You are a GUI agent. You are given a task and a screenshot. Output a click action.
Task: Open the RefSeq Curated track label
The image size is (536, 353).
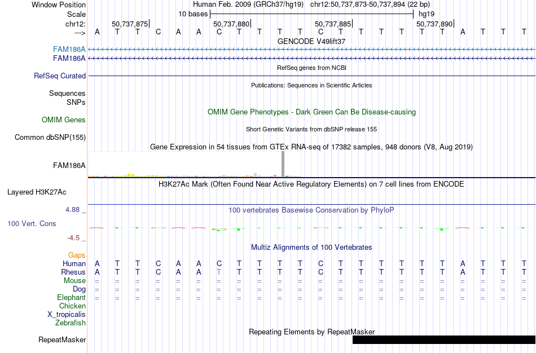(60, 76)
